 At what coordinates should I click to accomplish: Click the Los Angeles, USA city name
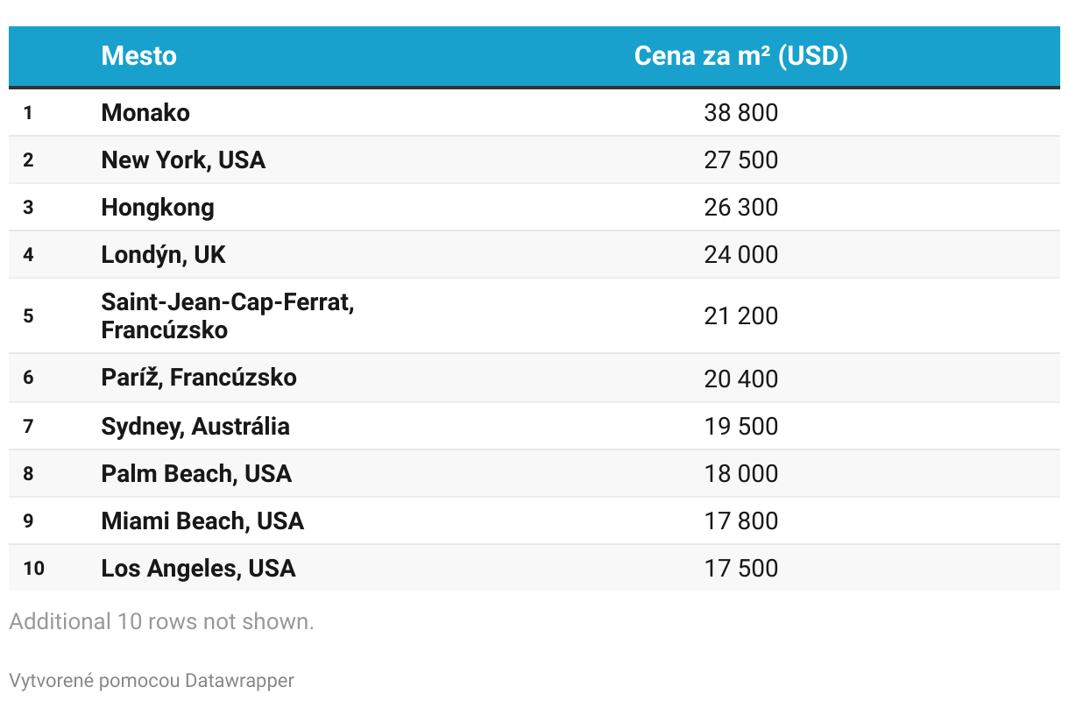[x=198, y=569]
